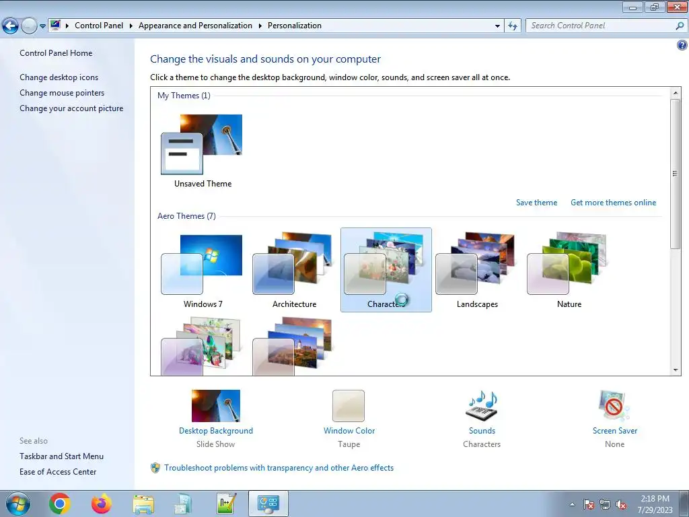Click the muted volume tray icon
The image size is (689, 517).
[621, 504]
